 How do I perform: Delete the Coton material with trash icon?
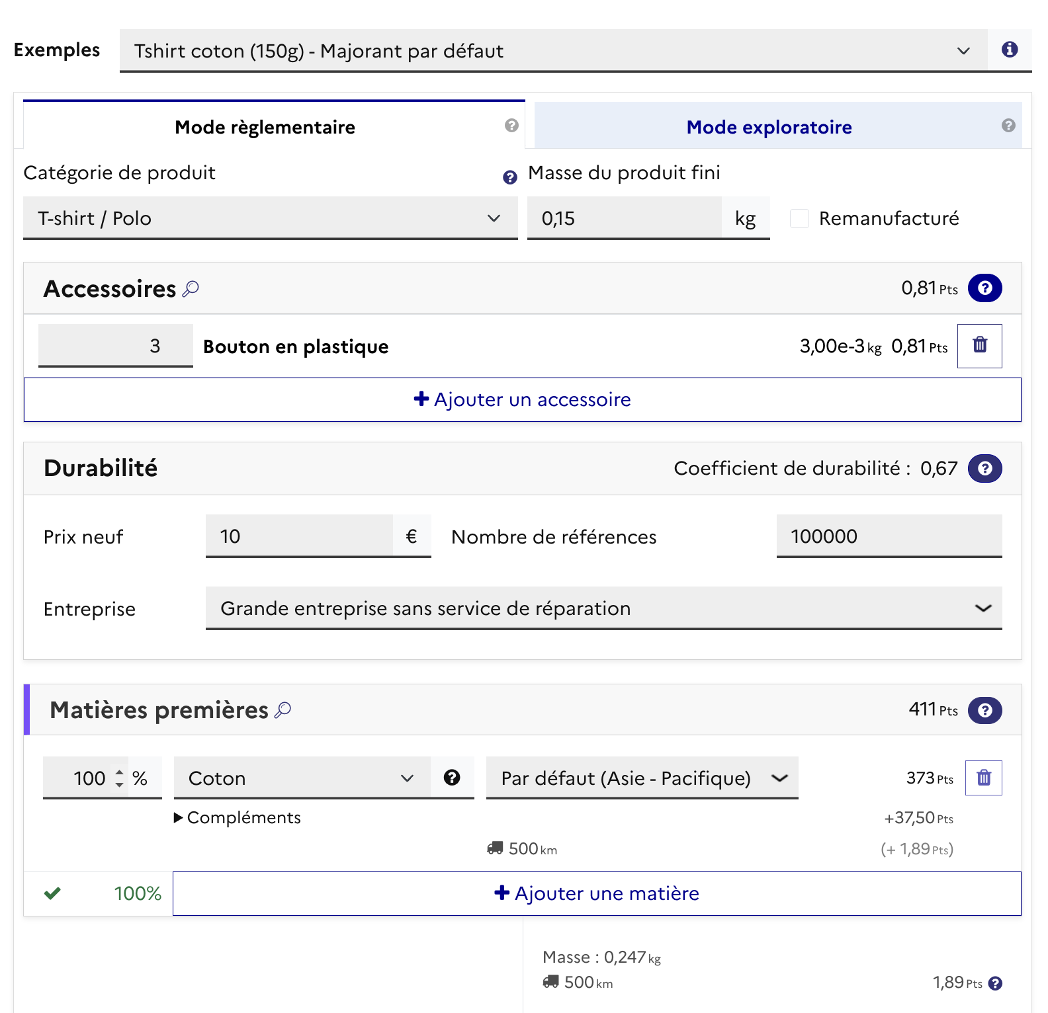[984, 778]
